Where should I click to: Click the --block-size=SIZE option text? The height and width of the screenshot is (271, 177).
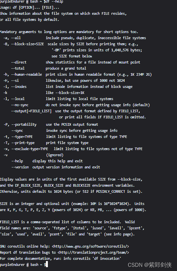tap(28, 44)
